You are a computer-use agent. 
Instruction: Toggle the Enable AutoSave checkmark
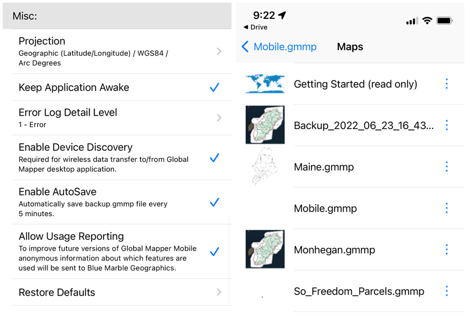pos(214,202)
